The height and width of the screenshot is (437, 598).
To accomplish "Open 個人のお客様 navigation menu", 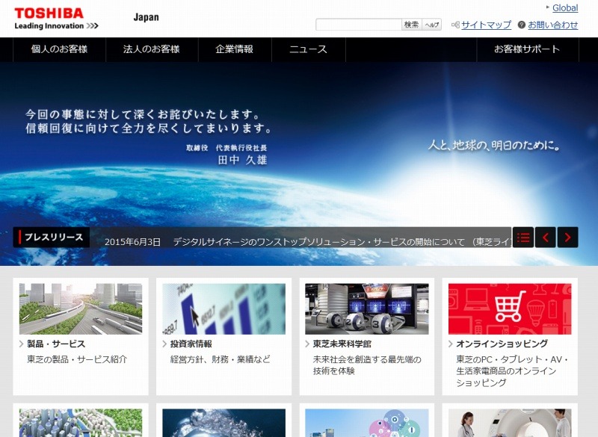I will coord(59,49).
